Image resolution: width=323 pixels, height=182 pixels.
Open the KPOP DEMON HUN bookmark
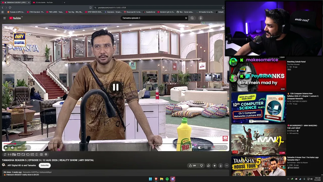click(93, 12)
